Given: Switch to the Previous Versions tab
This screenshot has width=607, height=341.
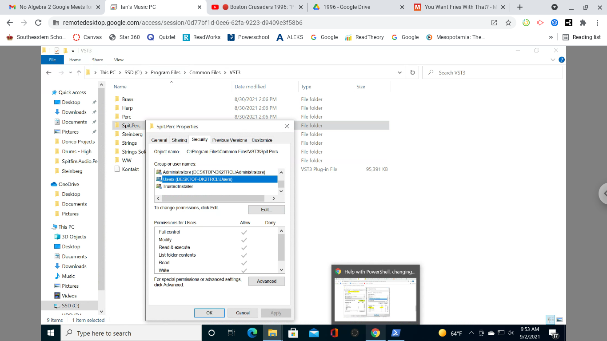Looking at the screenshot, I should pos(229,139).
